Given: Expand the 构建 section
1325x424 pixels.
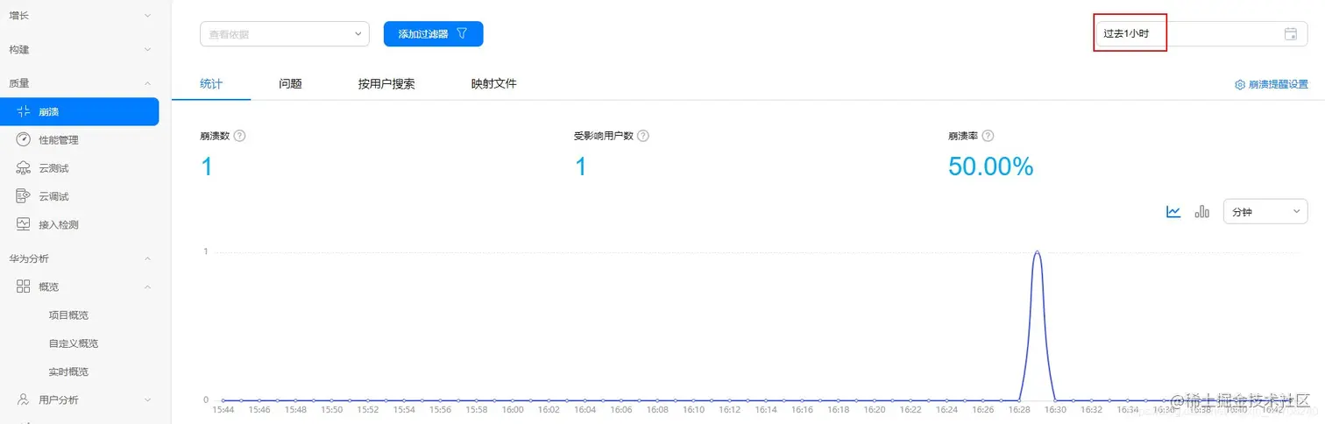Looking at the screenshot, I should coord(147,50).
